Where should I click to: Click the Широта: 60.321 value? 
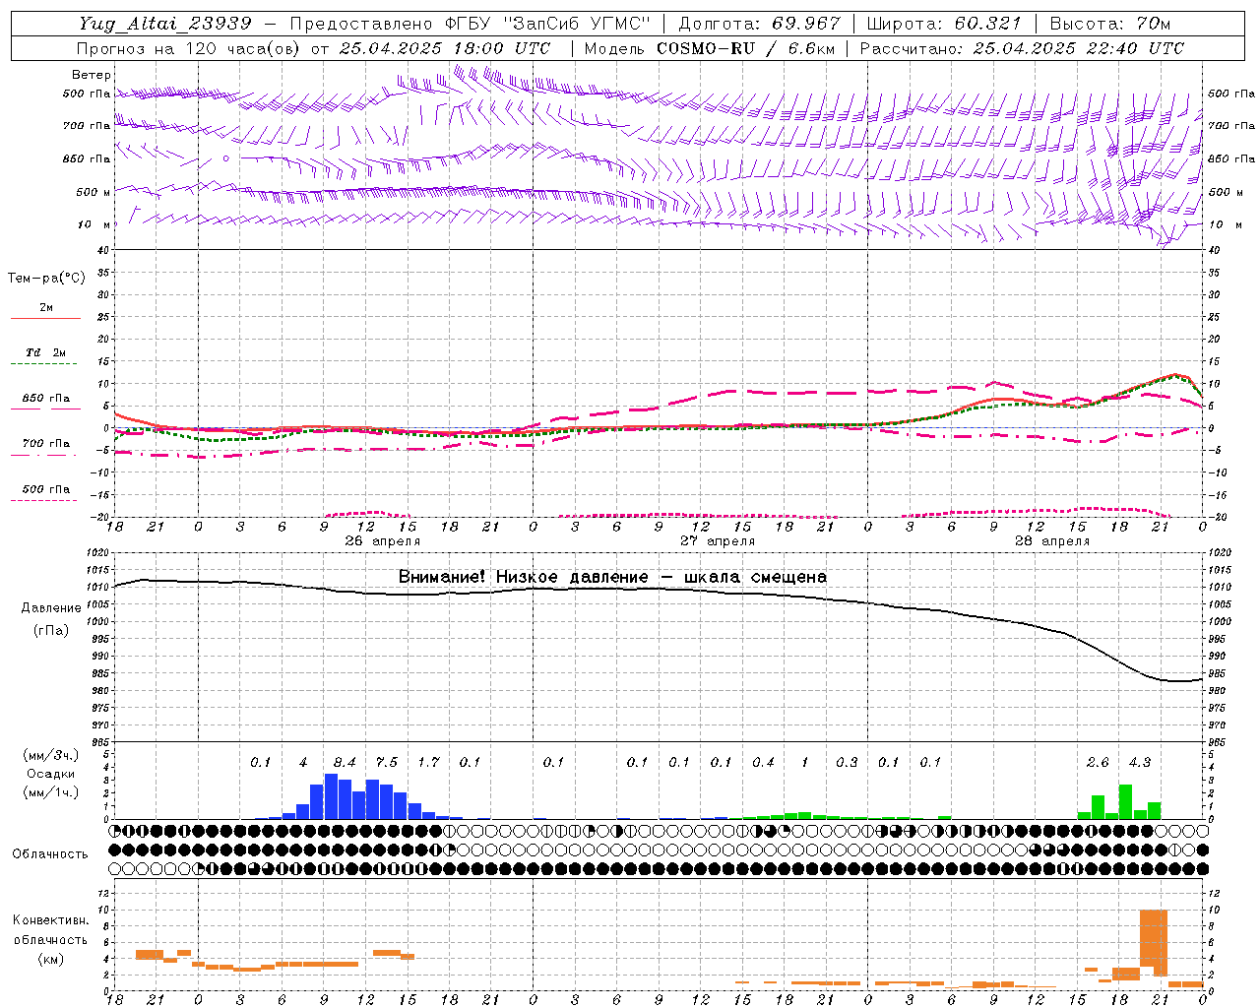pyautogui.click(x=945, y=24)
